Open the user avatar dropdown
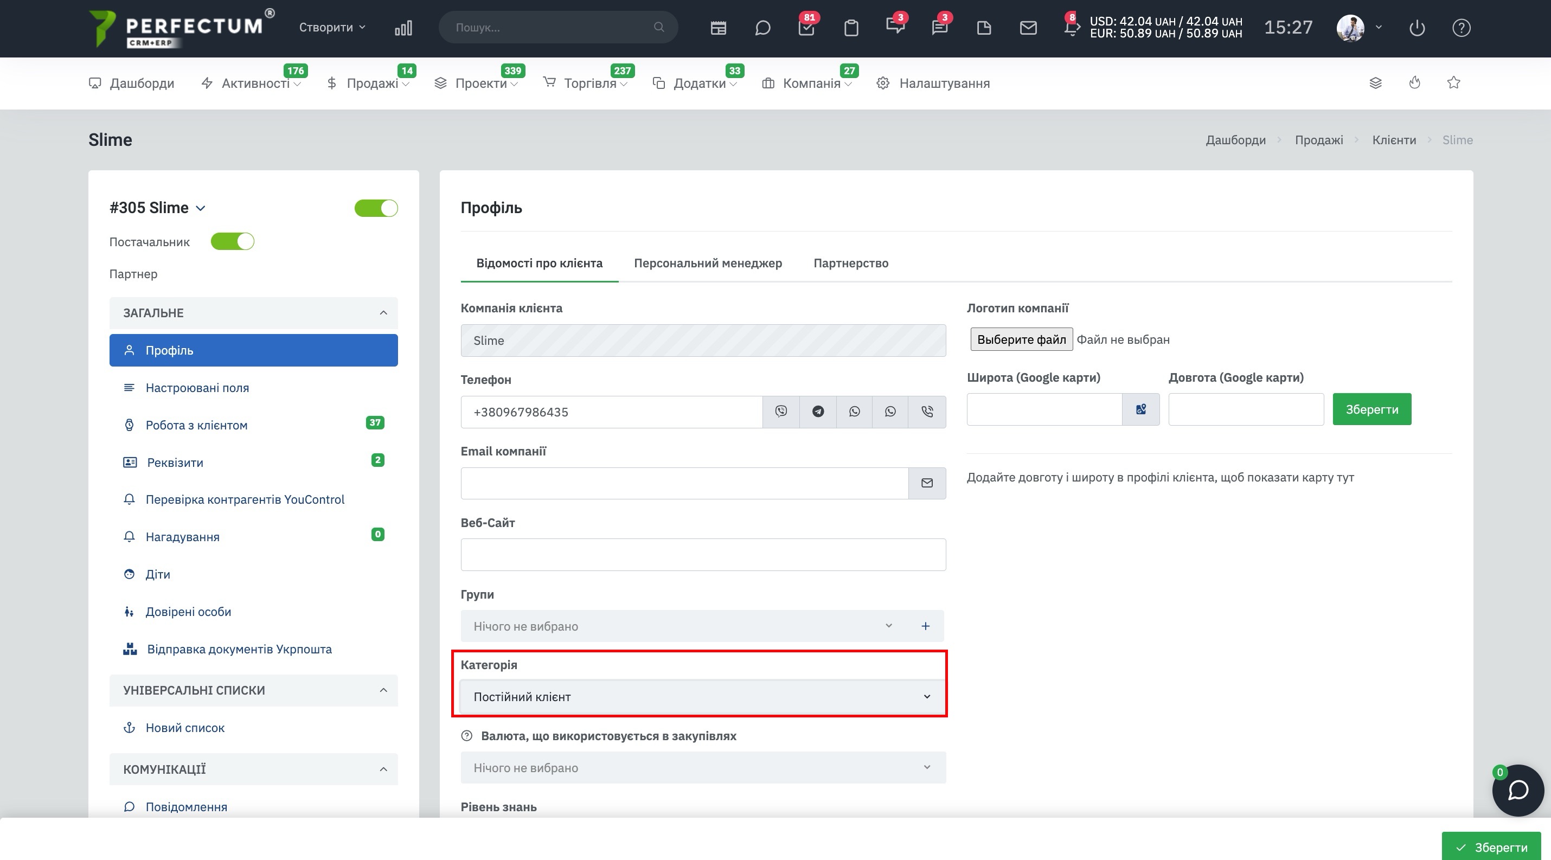 click(x=1359, y=28)
